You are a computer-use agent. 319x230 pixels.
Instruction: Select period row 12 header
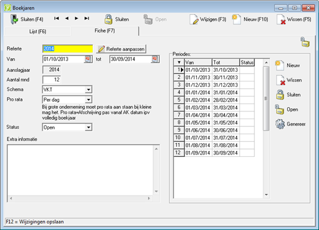(x=179, y=153)
